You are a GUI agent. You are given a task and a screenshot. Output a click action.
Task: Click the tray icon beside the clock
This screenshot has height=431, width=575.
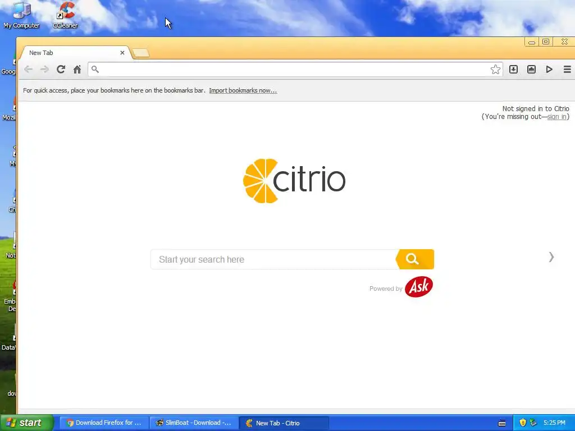[x=533, y=423]
